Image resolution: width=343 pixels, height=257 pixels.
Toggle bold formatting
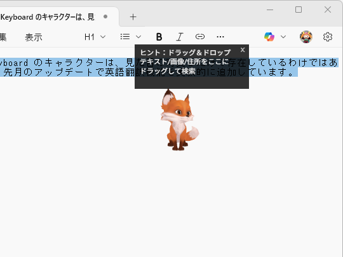[159, 37]
